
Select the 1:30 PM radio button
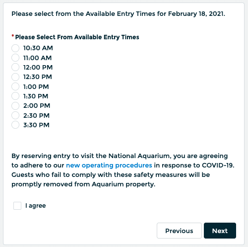point(15,96)
